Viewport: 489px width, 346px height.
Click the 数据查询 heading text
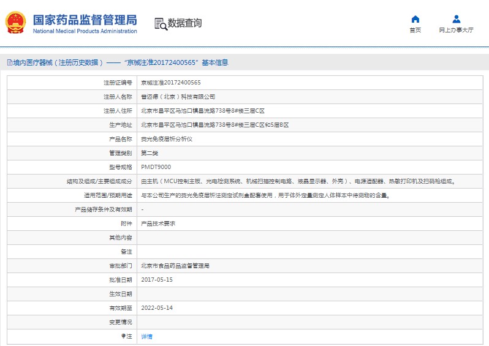pyautogui.click(x=184, y=24)
